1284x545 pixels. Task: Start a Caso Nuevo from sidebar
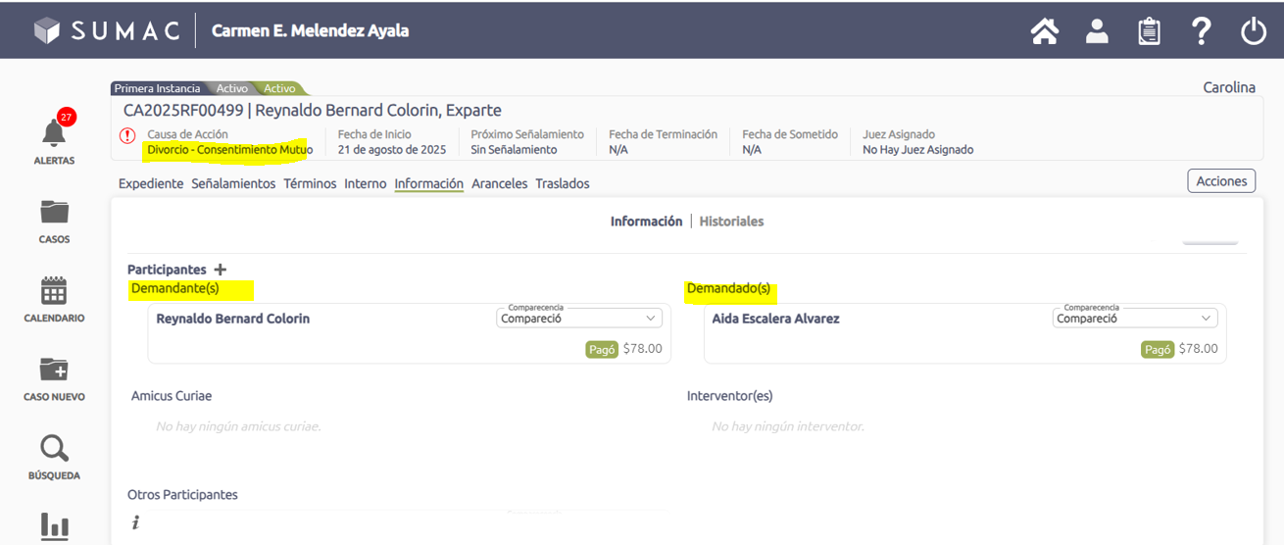54,371
